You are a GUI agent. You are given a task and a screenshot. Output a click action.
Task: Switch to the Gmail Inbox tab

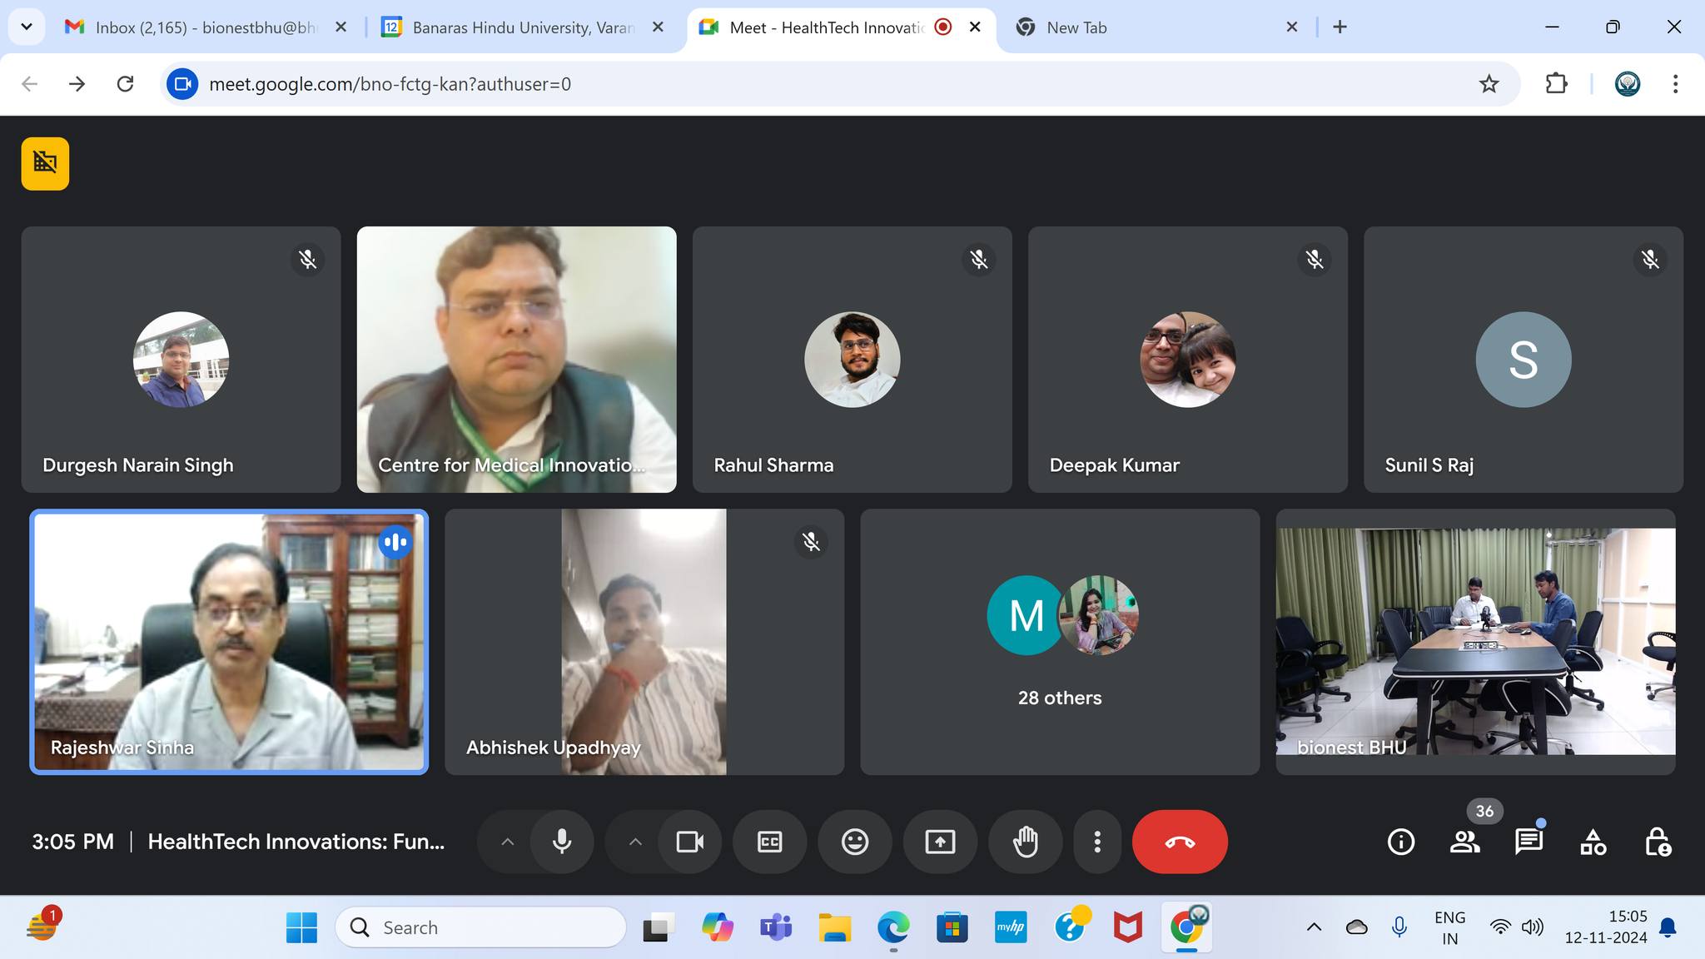tap(204, 27)
